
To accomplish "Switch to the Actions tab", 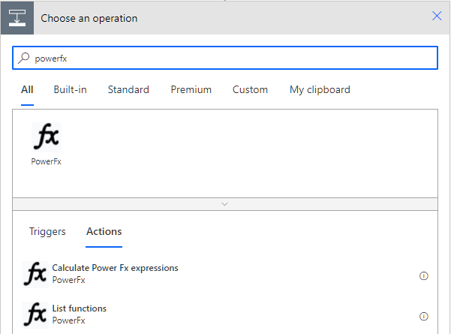I will [x=104, y=232].
